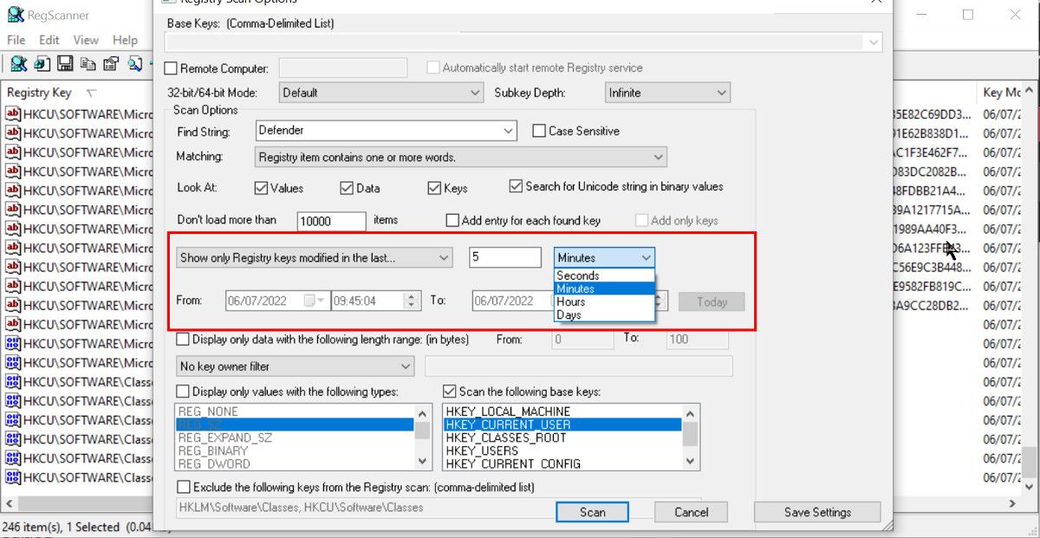The height and width of the screenshot is (538, 1040).
Task: Click the Don't load more than 10000 field
Action: click(332, 221)
